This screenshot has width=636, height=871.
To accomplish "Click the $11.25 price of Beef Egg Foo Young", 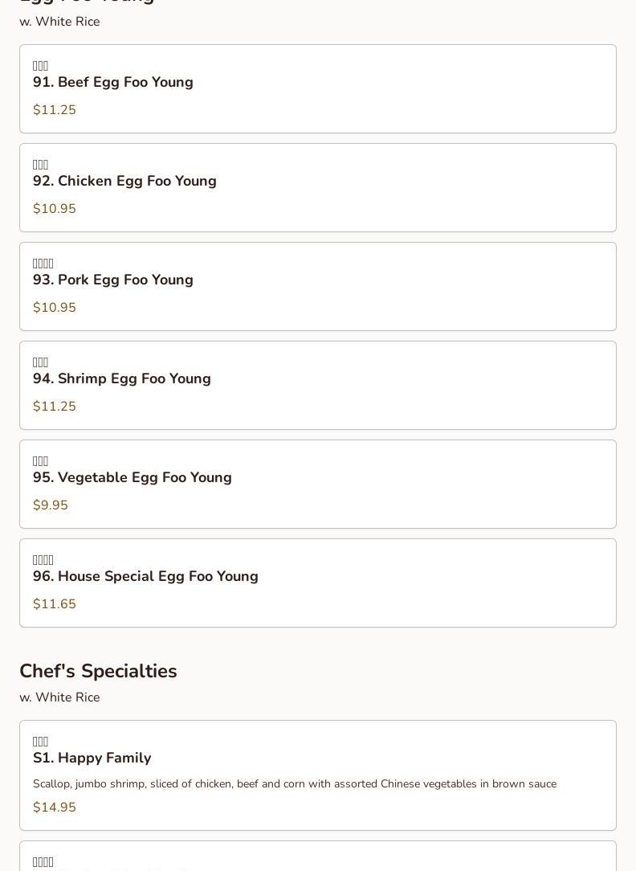I will coord(55,110).
